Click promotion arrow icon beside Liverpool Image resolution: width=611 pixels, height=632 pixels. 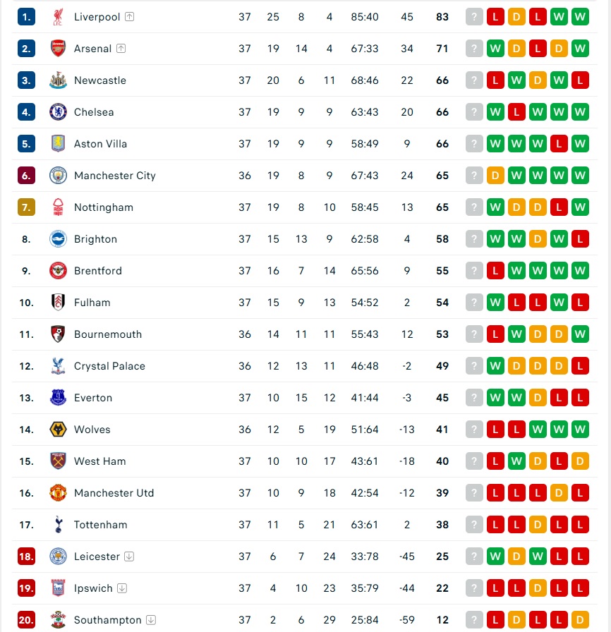[129, 16]
